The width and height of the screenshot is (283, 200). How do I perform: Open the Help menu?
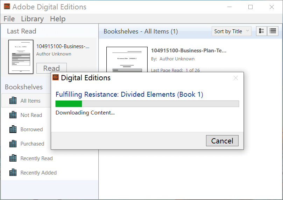pyautogui.click(x=58, y=19)
